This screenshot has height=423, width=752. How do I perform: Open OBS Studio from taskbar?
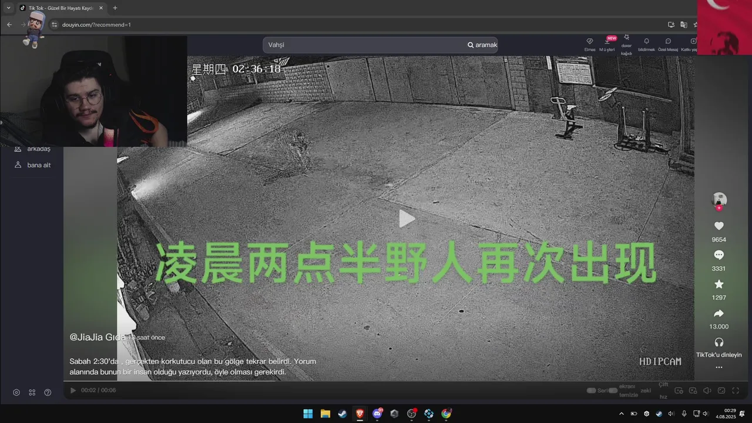tap(411, 414)
